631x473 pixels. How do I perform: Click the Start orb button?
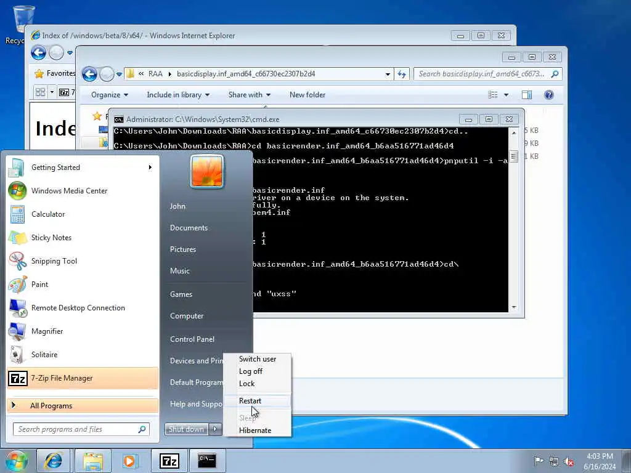click(x=16, y=461)
